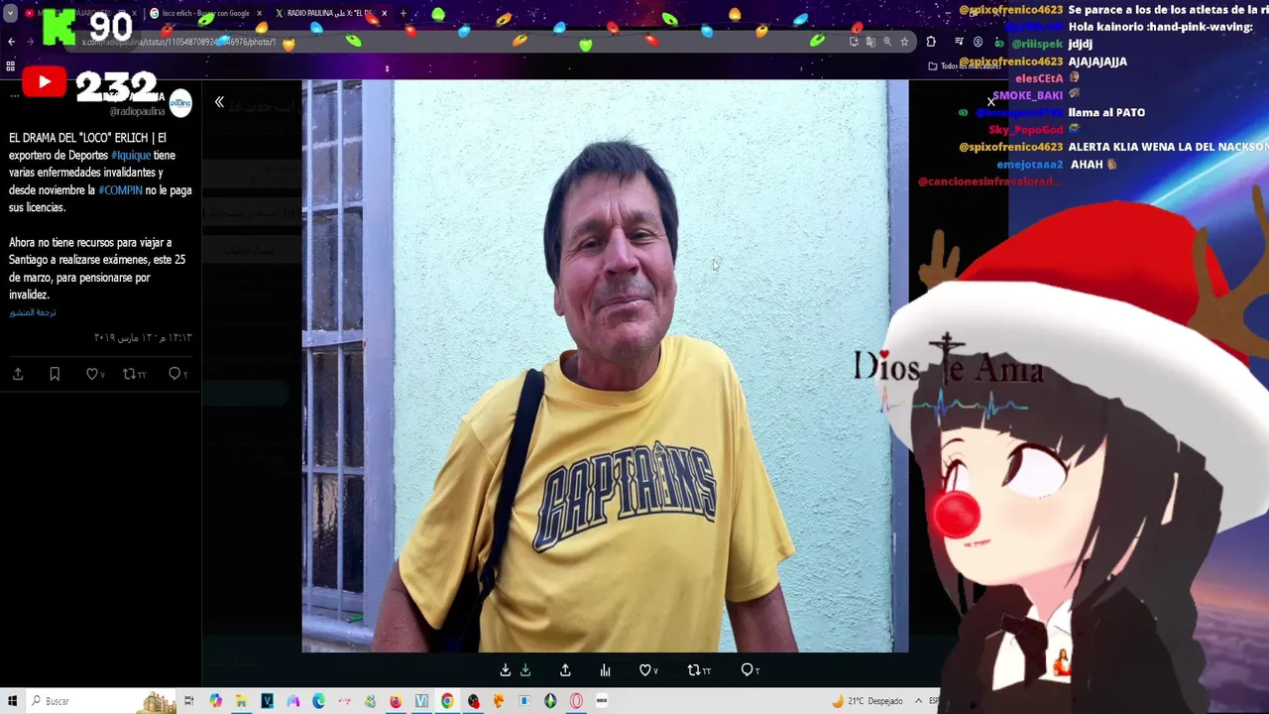Open Firefox from the taskbar
Image resolution: width=1269 pixels, height=714 pixels.
(396, 701)
